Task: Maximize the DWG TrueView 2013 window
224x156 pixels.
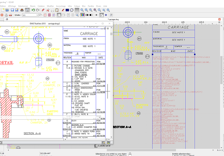Action: pyautogui.click(x=103, y=24)
